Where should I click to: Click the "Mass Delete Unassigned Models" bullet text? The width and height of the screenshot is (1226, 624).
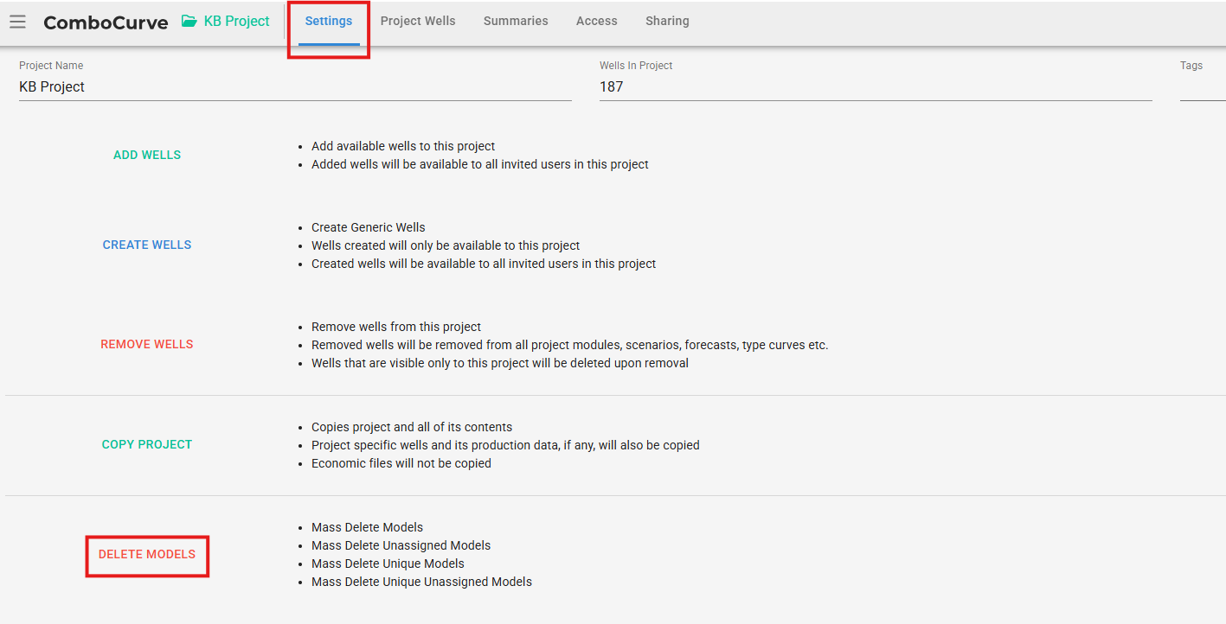[401, 545]
